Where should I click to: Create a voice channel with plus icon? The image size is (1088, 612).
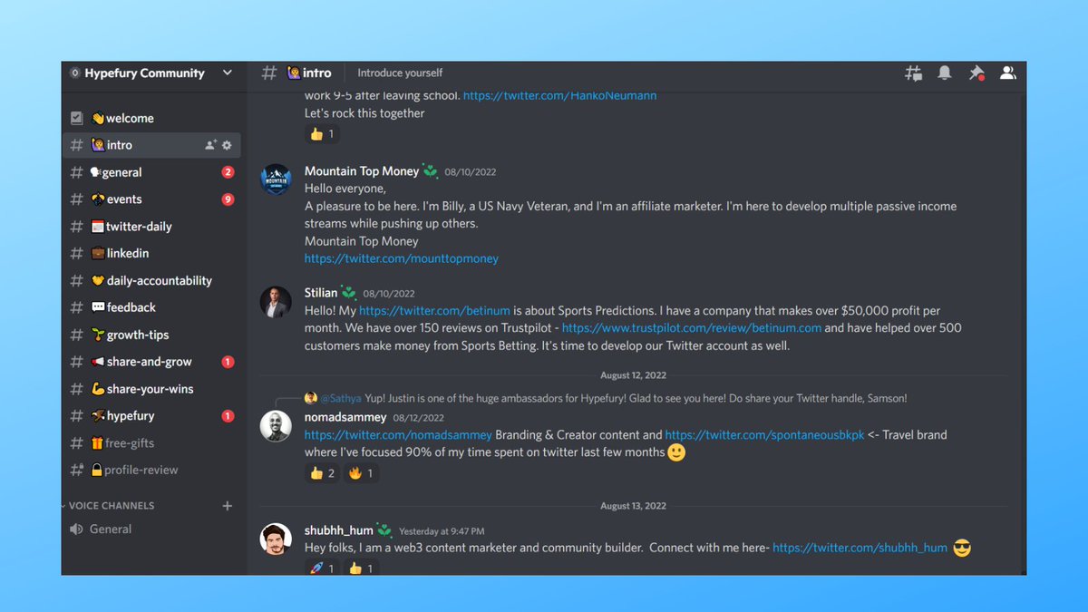pos(227,505)
